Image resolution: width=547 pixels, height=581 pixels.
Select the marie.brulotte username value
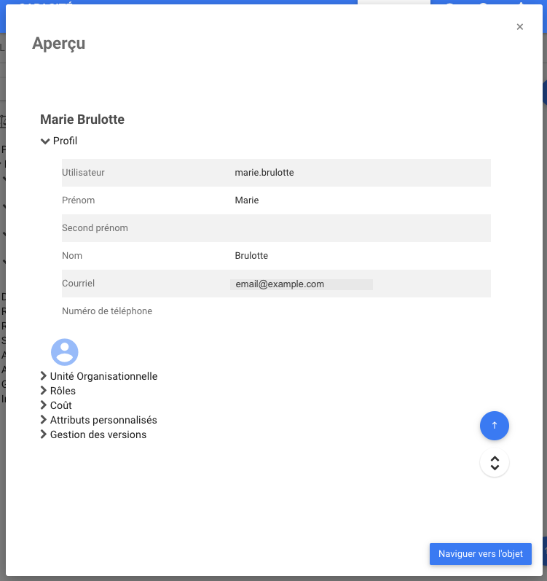(264, 172)
